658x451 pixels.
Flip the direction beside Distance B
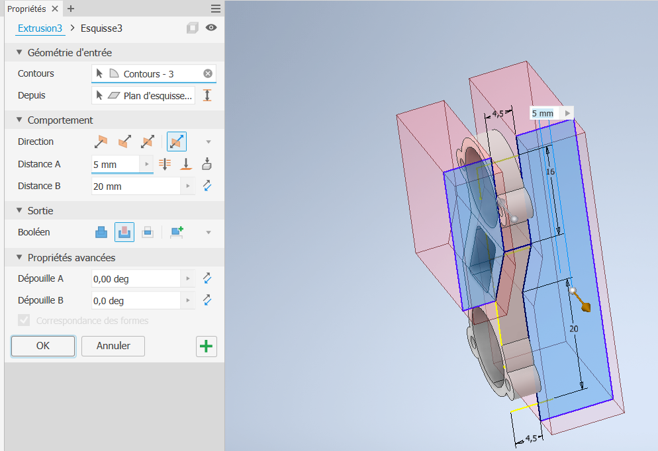tap(207, 186)
